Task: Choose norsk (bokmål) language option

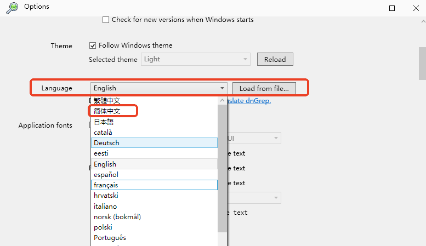Action: (x=154, y=216)
